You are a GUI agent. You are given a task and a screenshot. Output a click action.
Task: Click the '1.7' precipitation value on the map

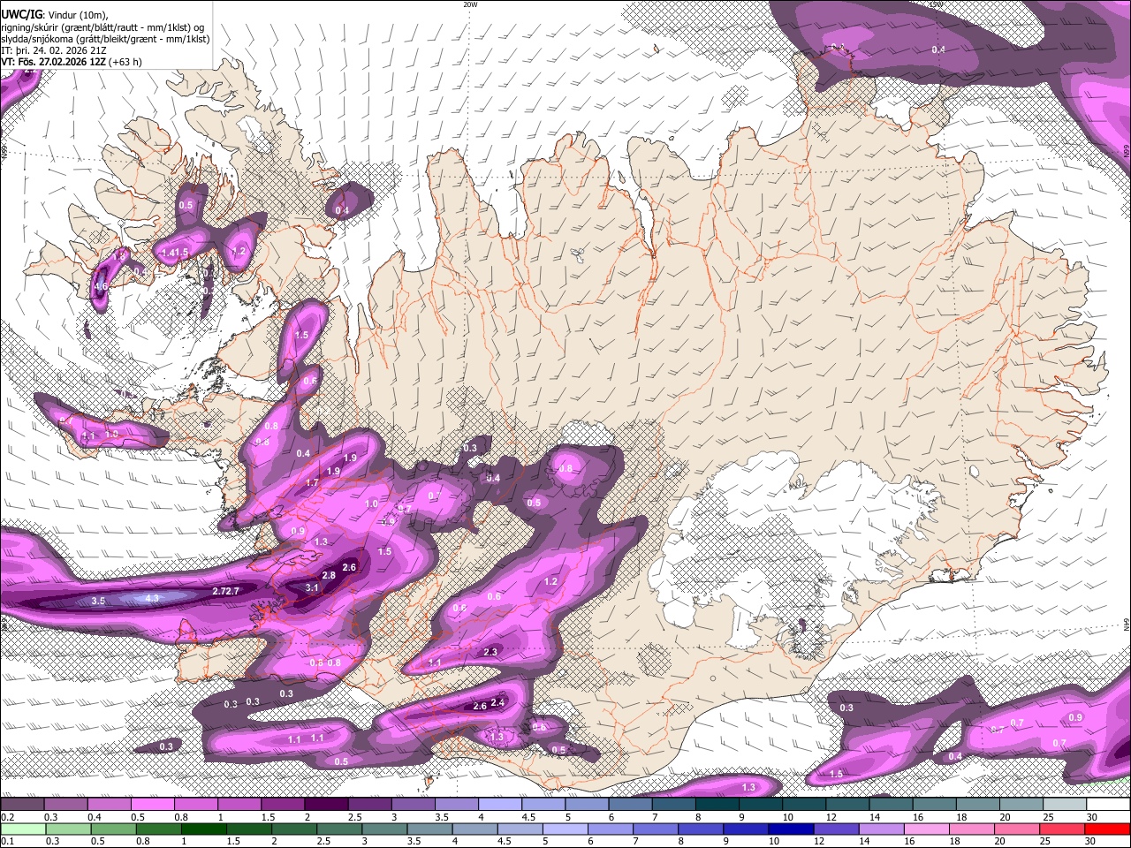[x=312, y=483]
